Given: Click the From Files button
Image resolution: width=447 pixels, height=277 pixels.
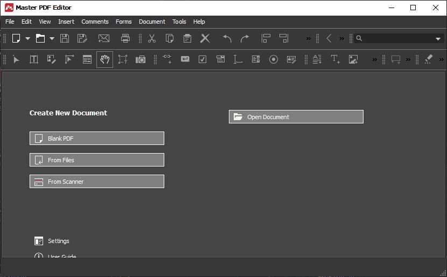Looking at the screenshot, I should (x=97, y=160).
